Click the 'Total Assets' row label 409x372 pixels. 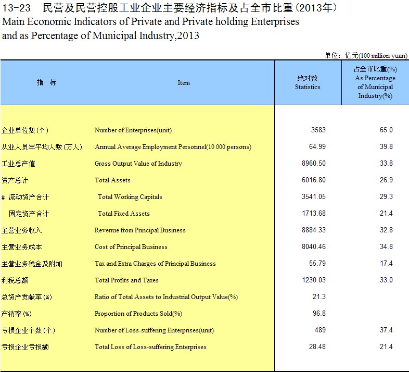[x=112, y=180]
